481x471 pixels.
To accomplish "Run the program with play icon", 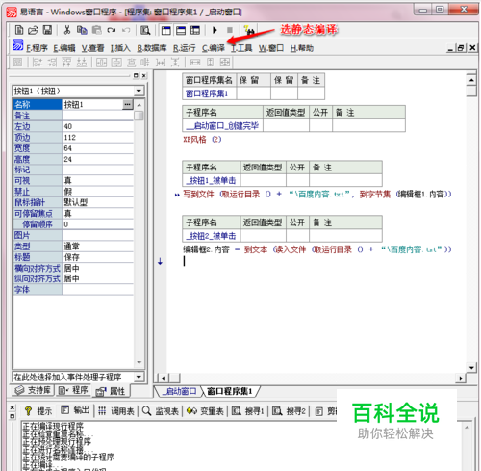I will 215,30.
